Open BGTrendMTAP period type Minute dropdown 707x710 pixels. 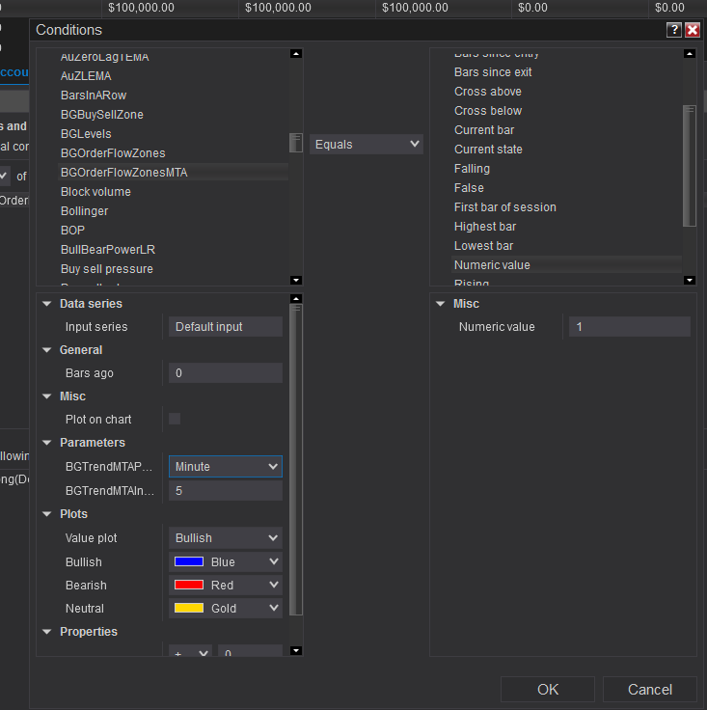point(226,466)
